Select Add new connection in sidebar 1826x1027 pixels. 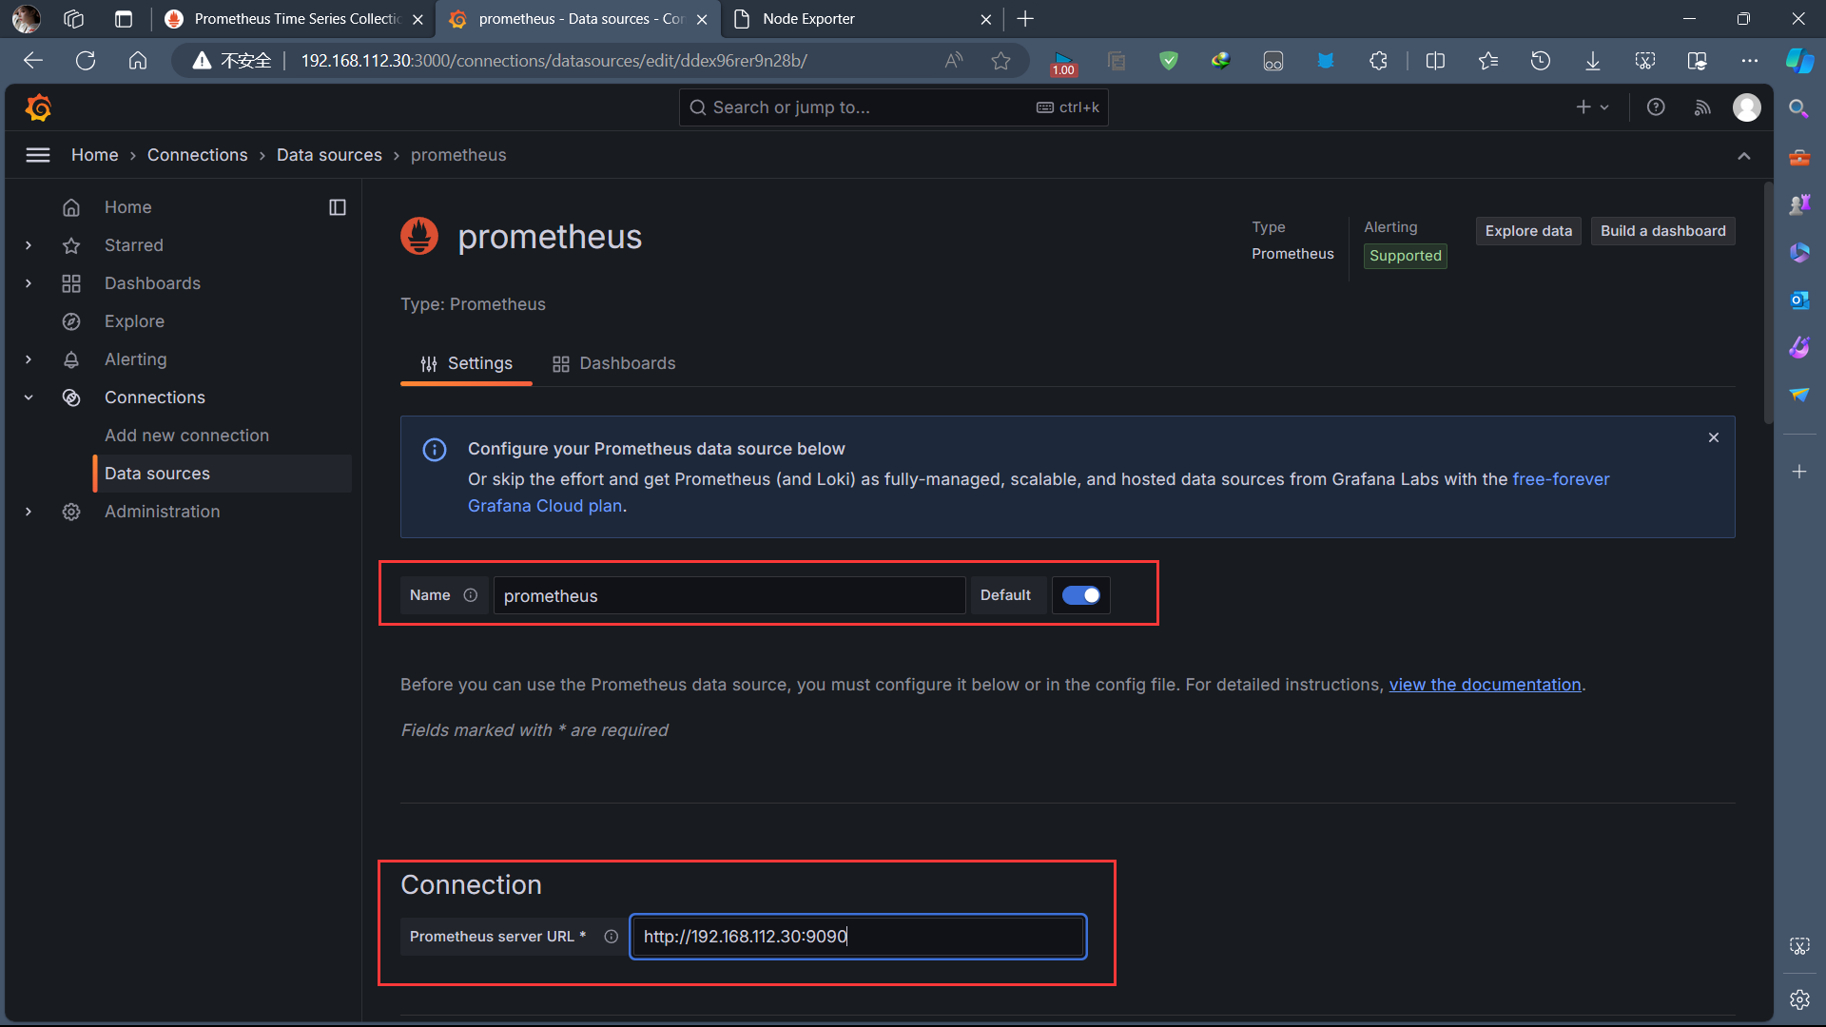pos(186,436)
